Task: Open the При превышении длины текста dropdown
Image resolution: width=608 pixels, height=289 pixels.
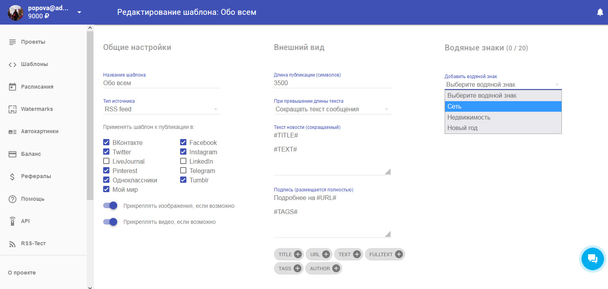Action: [332, 109]
